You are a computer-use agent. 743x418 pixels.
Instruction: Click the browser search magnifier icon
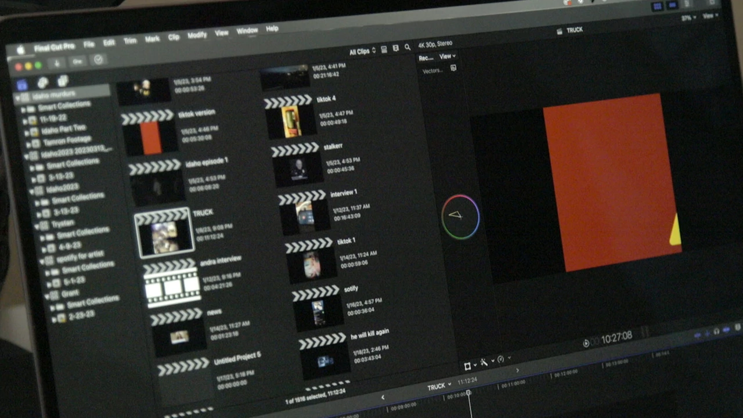point(407,47)
